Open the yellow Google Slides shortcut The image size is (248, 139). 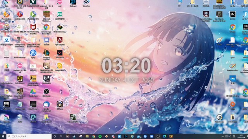coord(60,66)
